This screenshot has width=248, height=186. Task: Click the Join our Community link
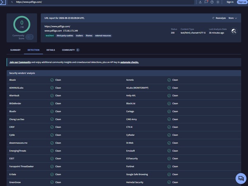pos(20,62)
